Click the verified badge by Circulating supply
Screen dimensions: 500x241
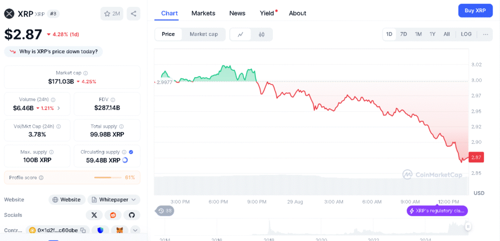(x=131, y=152)
